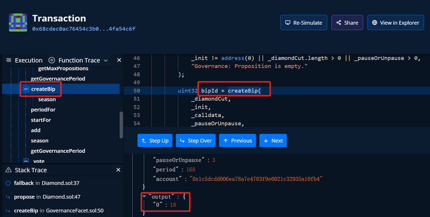Click the account address value
This screenshot has width=430, height=217.
256,179
